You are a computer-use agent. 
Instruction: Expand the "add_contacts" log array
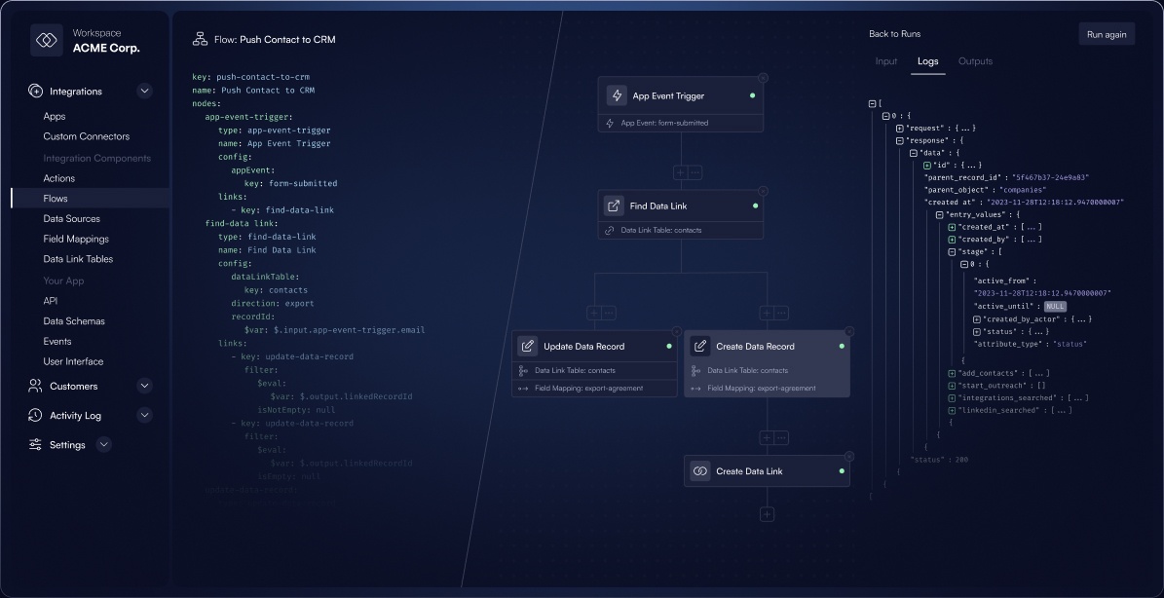click(952, 373)
